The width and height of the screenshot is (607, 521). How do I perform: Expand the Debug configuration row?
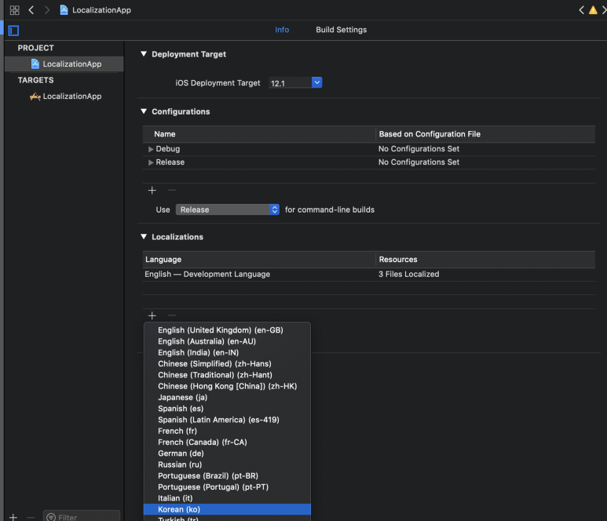[x=151, y=149]
